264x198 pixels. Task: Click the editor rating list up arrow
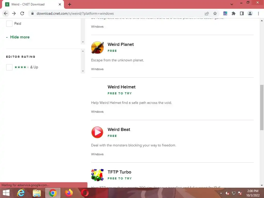83,51
